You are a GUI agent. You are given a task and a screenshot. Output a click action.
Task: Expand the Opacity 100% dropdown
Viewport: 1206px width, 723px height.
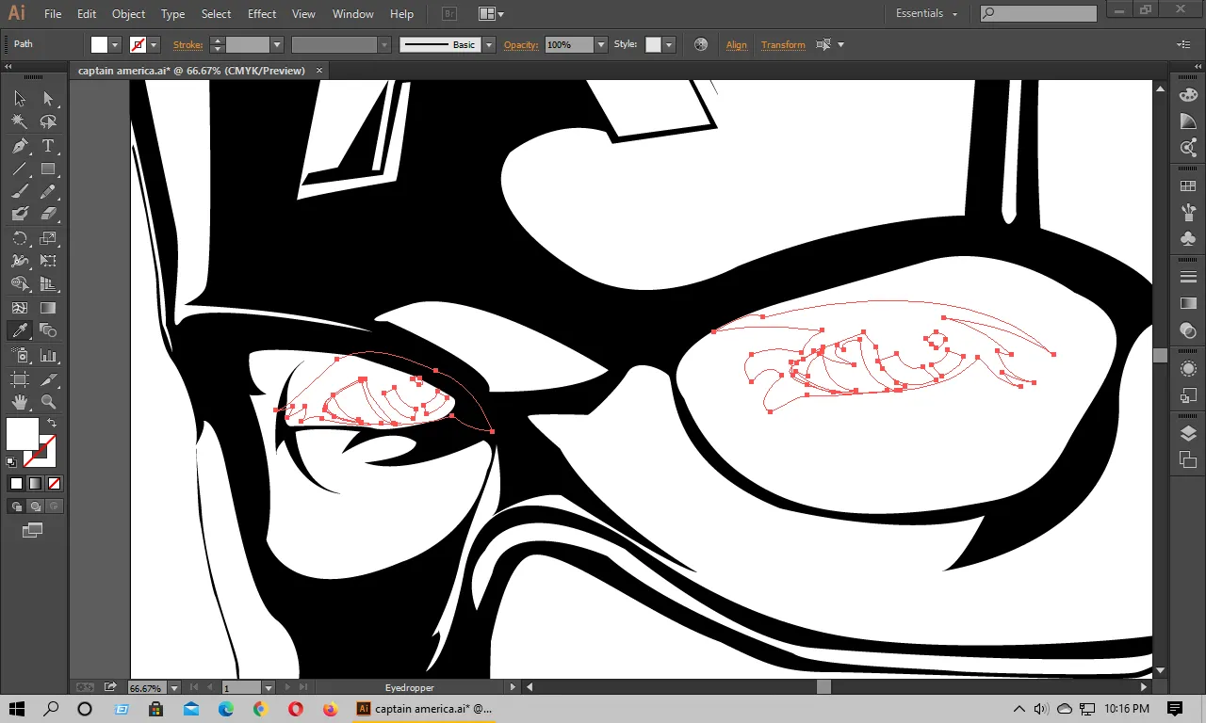click(601, 44)
